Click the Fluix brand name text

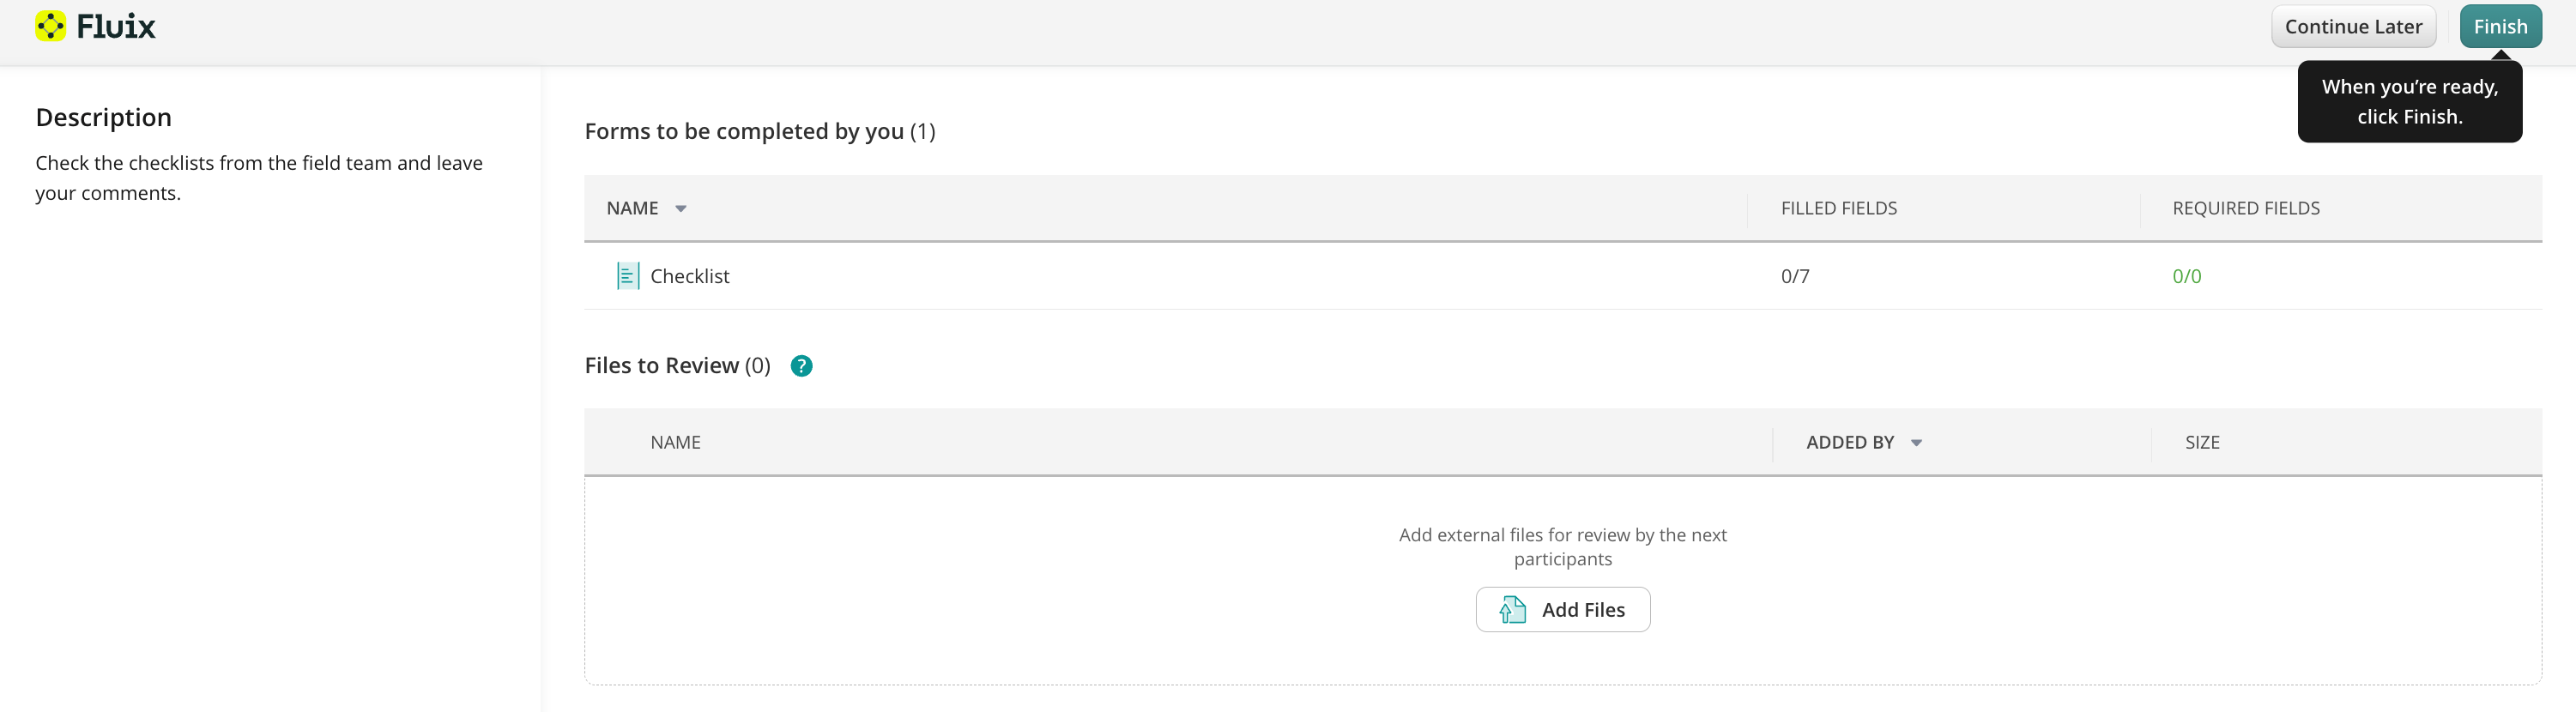click(116, 27)
